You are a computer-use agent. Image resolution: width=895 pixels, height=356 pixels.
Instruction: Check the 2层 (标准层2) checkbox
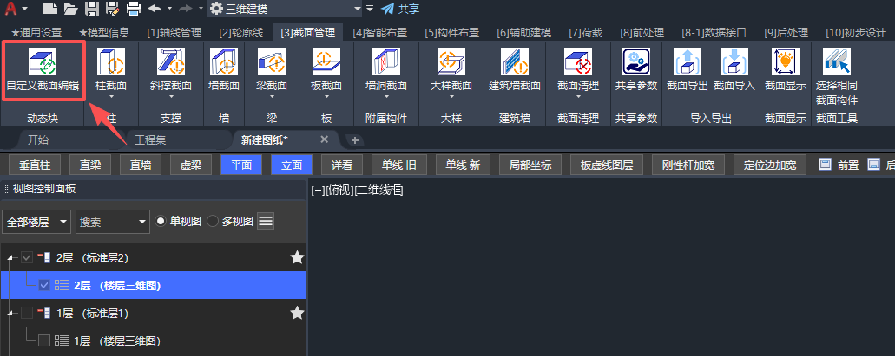pos(27,257)
